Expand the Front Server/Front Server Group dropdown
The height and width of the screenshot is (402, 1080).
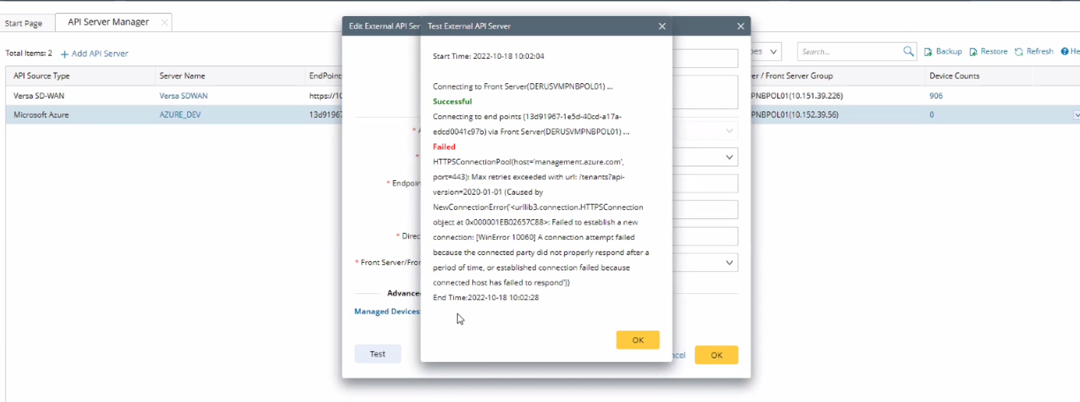click(729, 263)
